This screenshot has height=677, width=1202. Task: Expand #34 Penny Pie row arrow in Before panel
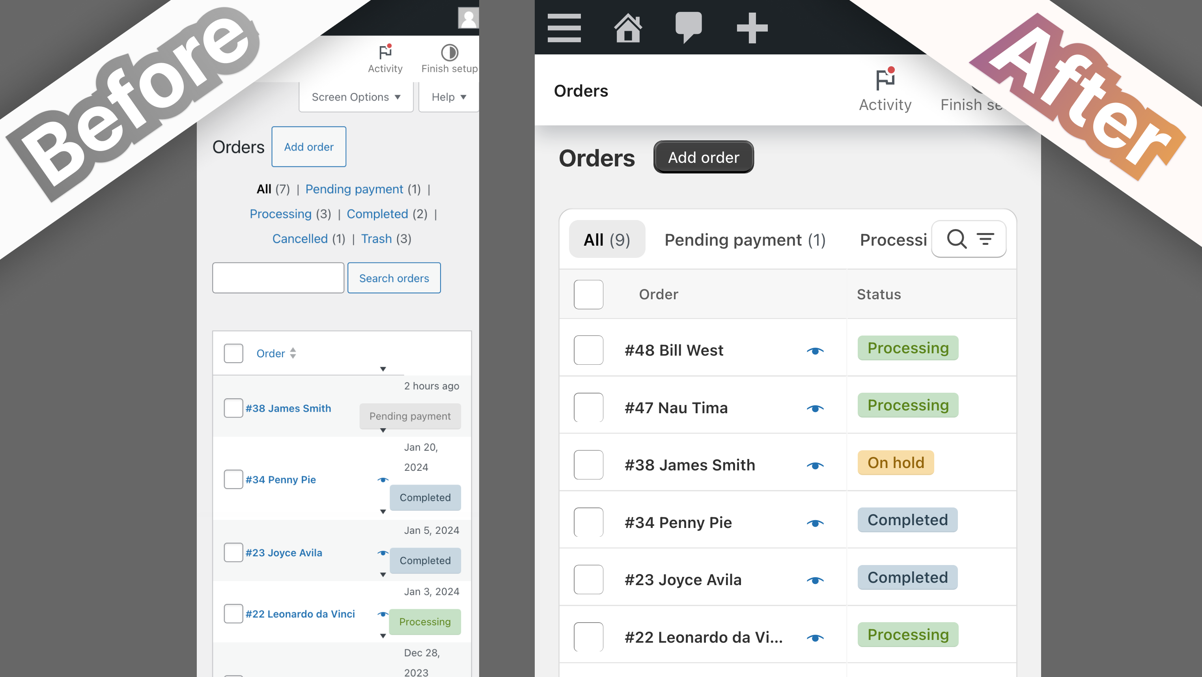point(383,512)
